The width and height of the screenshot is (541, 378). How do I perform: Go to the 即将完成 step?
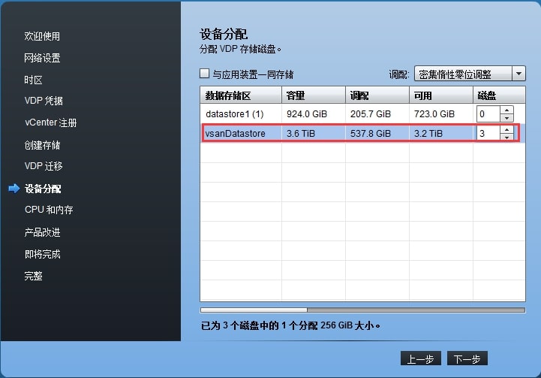tap(42, 254)
